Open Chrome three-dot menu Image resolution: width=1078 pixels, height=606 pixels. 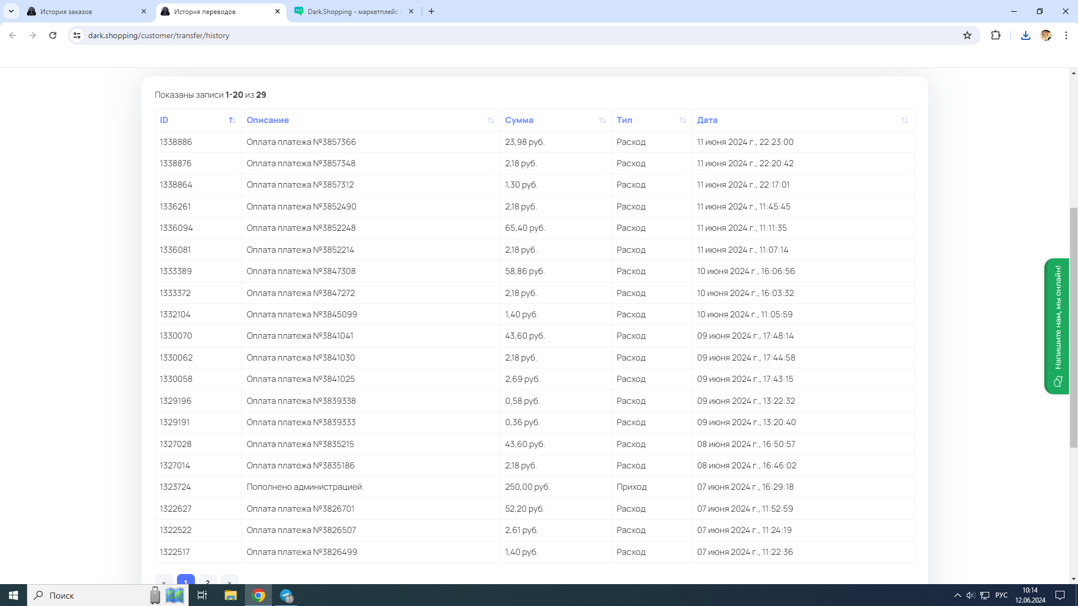click(x=1066, y=35)
